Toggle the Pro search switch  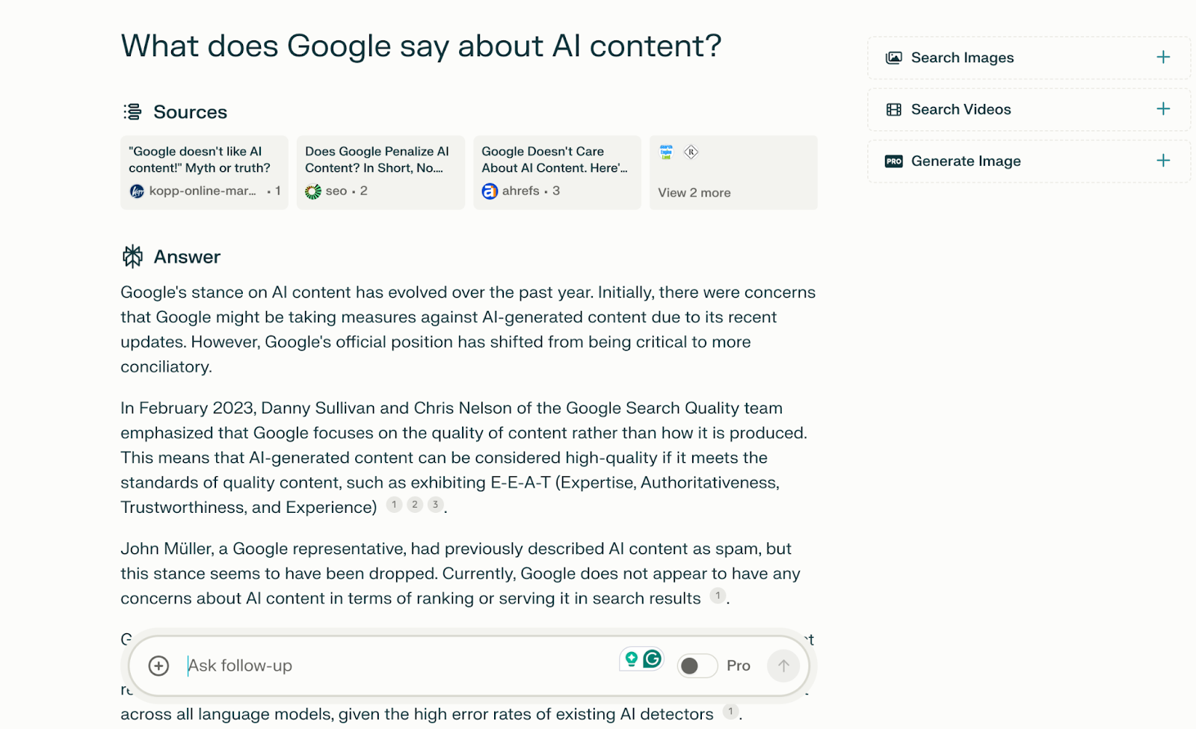pos(697,665)
